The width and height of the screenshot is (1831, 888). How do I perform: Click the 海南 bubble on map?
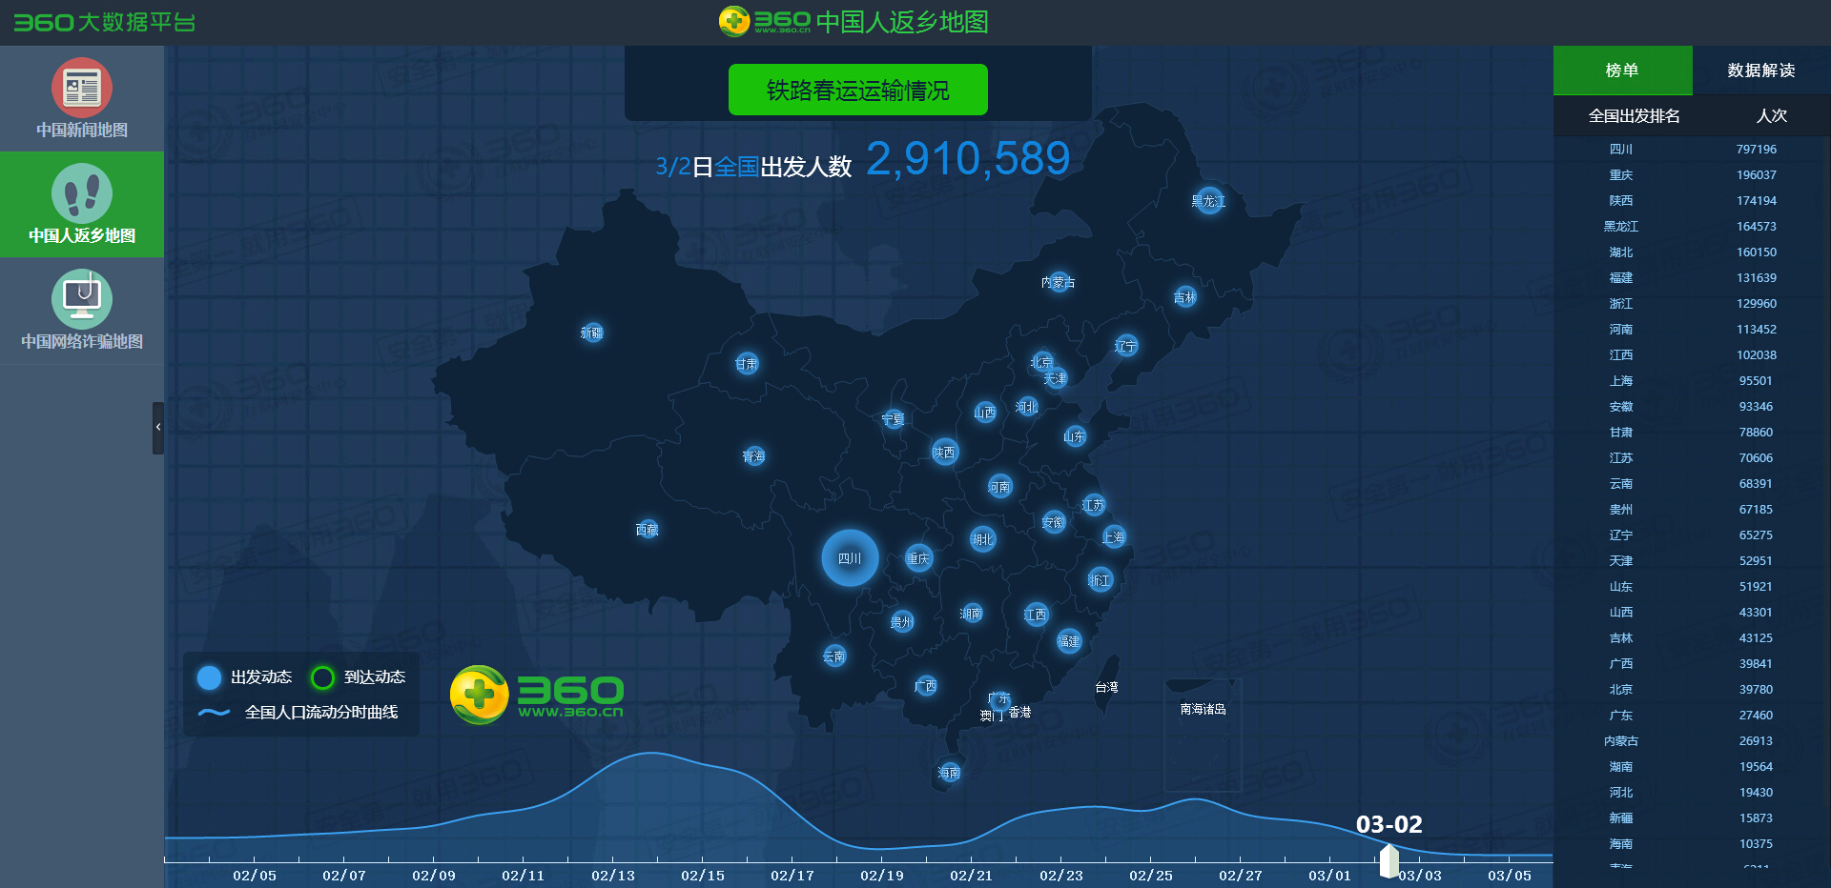coord(949,773)
